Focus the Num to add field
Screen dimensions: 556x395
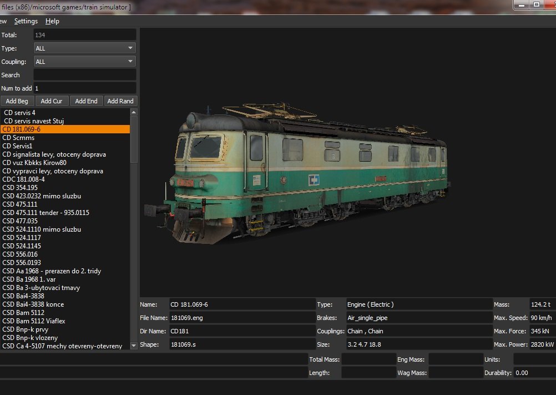coord(84,88)
